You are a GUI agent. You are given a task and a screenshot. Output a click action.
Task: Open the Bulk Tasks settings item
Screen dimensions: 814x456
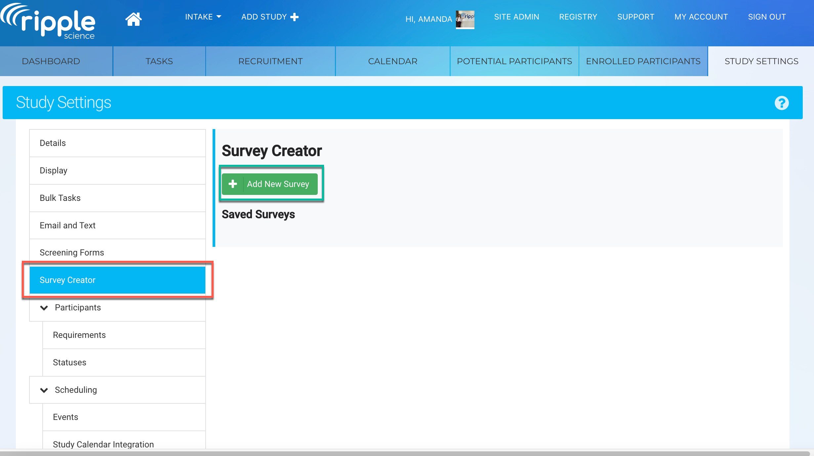[60, 198]
